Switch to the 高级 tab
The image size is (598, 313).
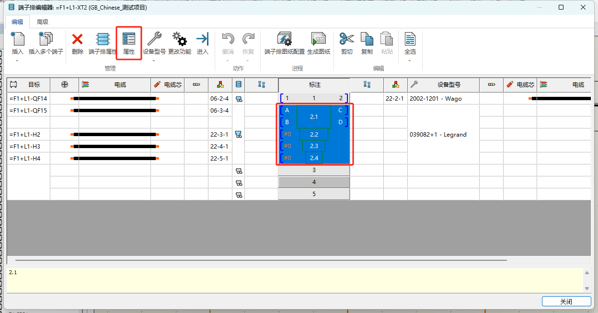(x=41, y=22)
